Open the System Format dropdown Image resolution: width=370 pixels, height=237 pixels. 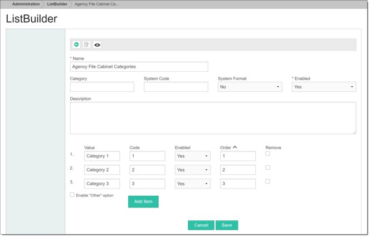pyautogui.click(x=250, y=87)
